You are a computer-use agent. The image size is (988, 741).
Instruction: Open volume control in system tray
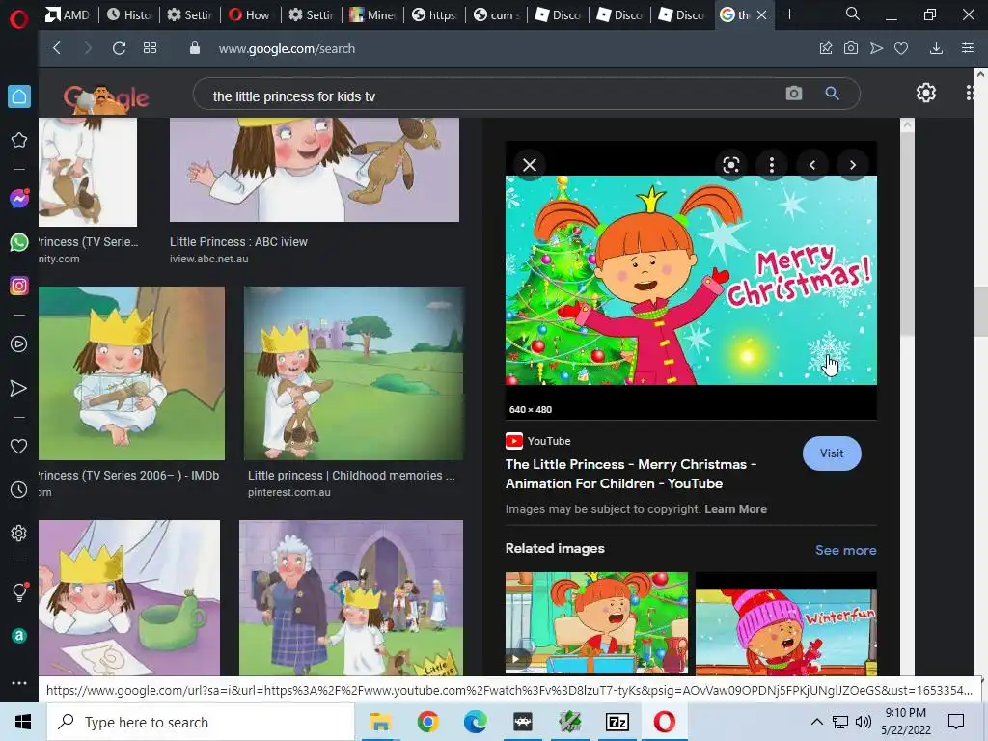[x=864, y=722]
